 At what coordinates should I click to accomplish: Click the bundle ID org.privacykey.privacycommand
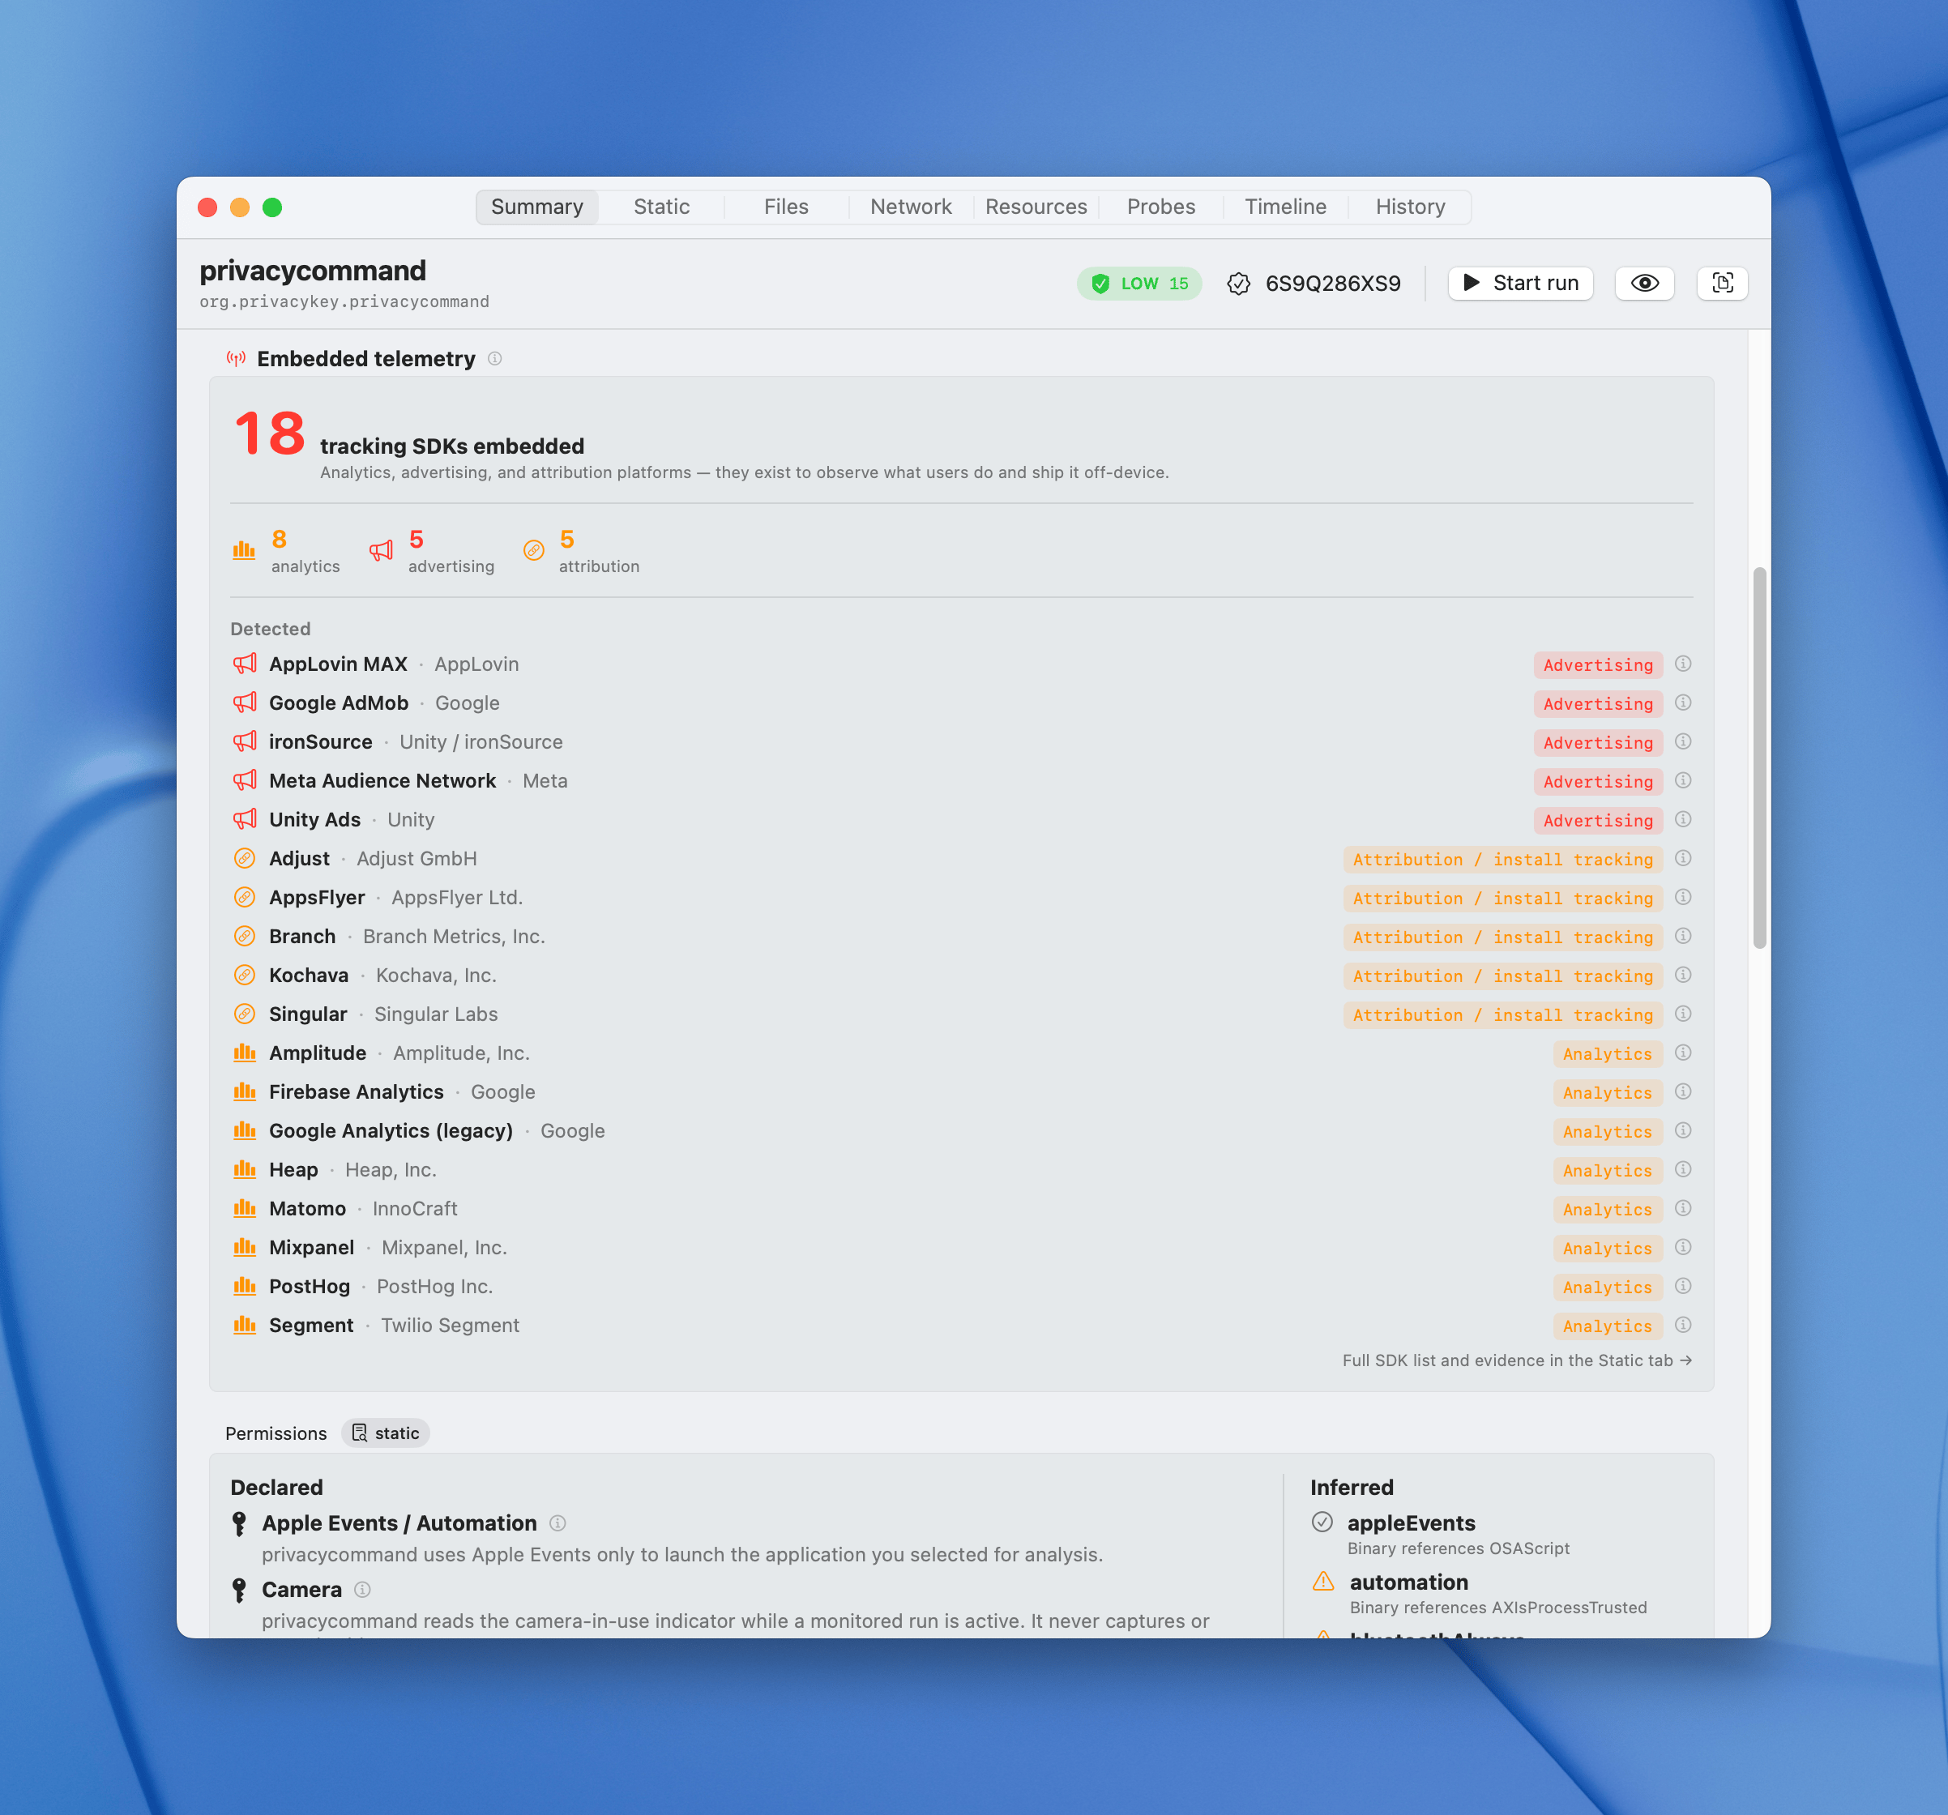tap(344, 302)
